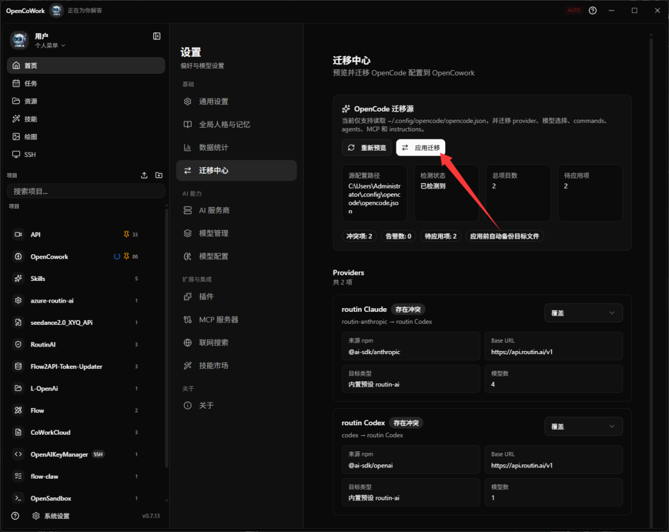Image resolution: width=669 pixels, height=532 pixels.
Task: Expand the 个人菜单 user menu
Action: (x=50, y=46)
